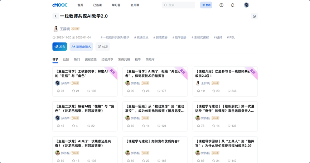The width and height of the screenshot is (310, 163).
Task: Go back using the left chevron
Action: pyautogui.click(x=55, y=16)
